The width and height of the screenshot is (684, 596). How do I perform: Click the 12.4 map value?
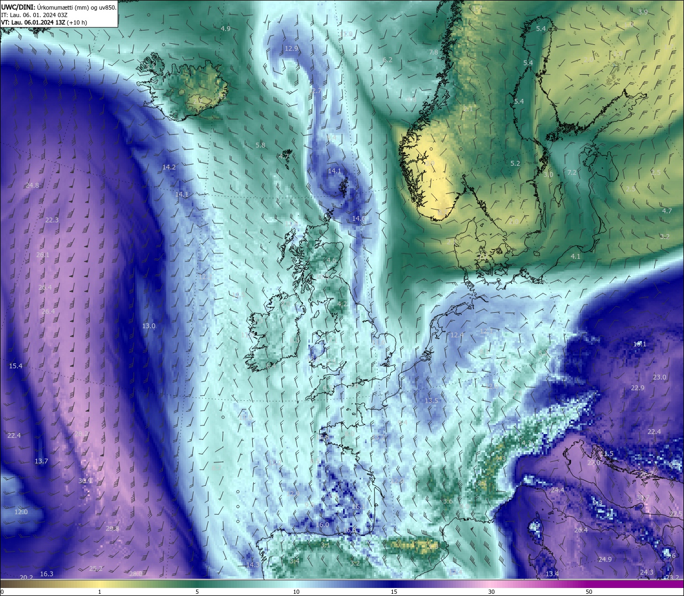click(x=457, y=335)
